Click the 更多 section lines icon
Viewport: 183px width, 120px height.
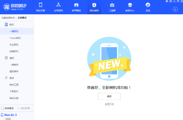[6, 78]
